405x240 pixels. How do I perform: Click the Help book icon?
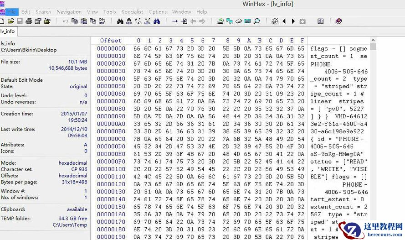click(338, 21)
